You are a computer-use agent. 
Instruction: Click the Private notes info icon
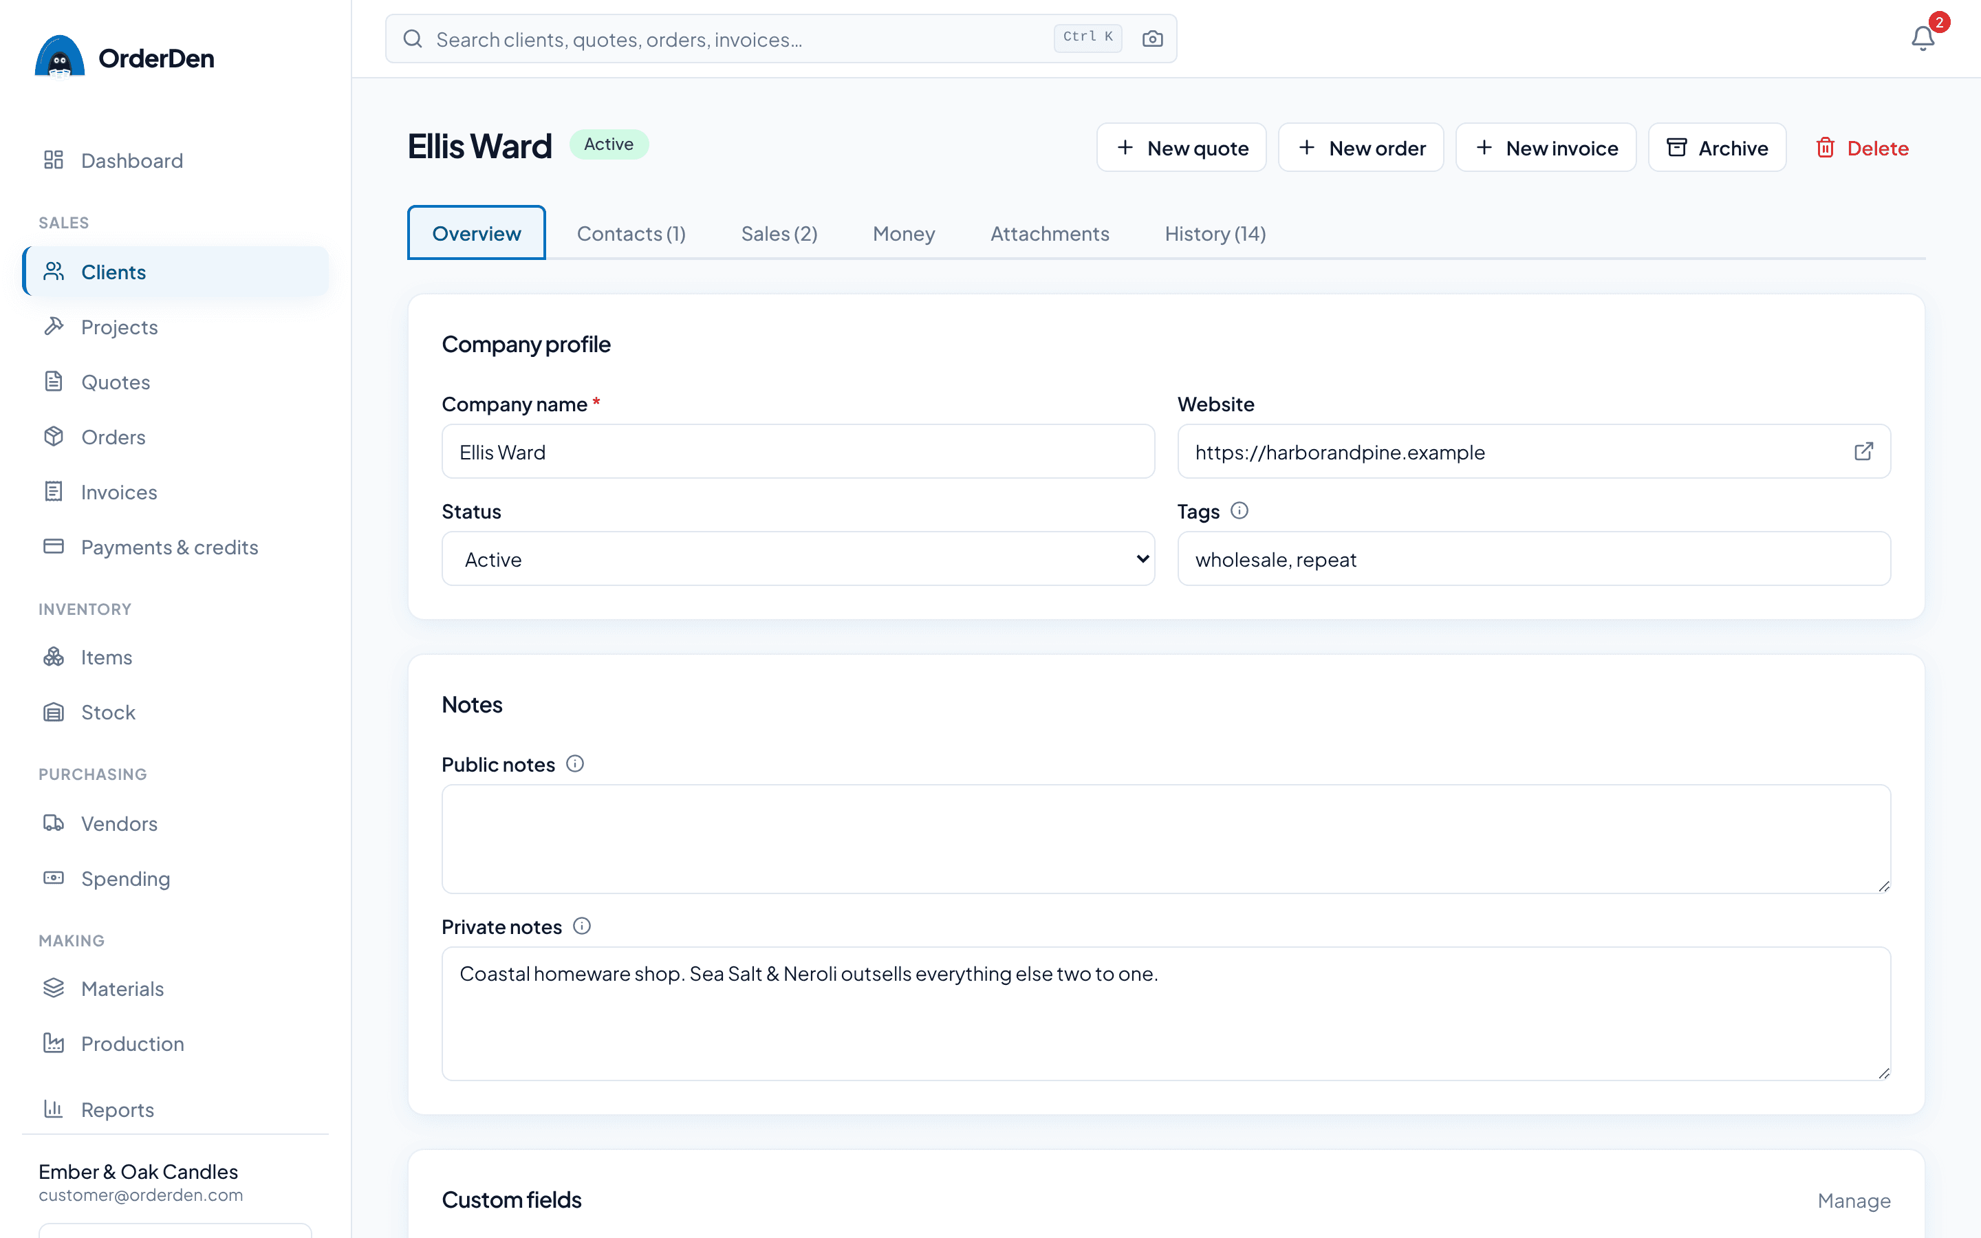tap(582, 926)
